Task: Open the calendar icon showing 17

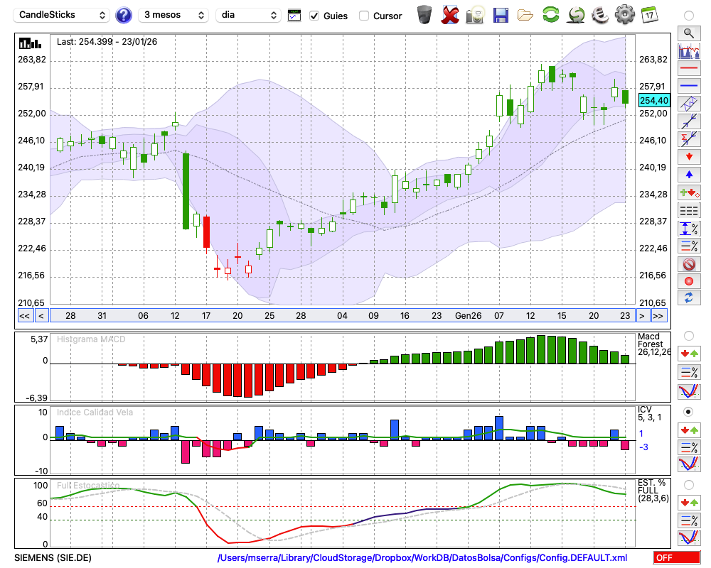Action: pyautogui.click(x=649, y=15)
